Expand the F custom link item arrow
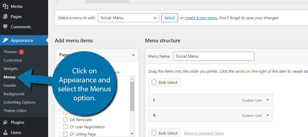 click(x=267, y=100)
